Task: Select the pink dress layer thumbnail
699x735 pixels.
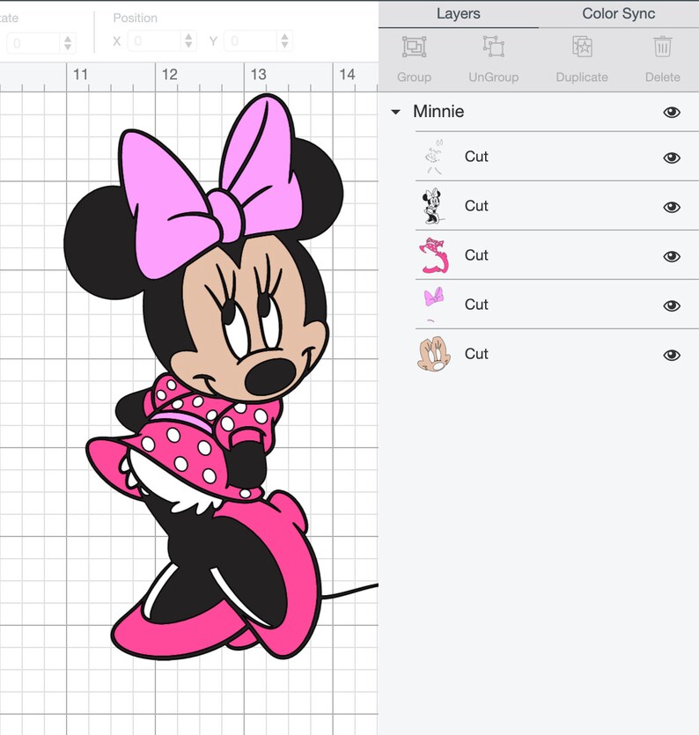Action: (x=434, y=255)
